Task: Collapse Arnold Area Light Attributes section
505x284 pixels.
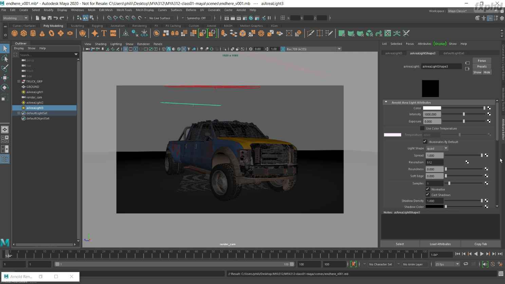Action: (386, 102)
